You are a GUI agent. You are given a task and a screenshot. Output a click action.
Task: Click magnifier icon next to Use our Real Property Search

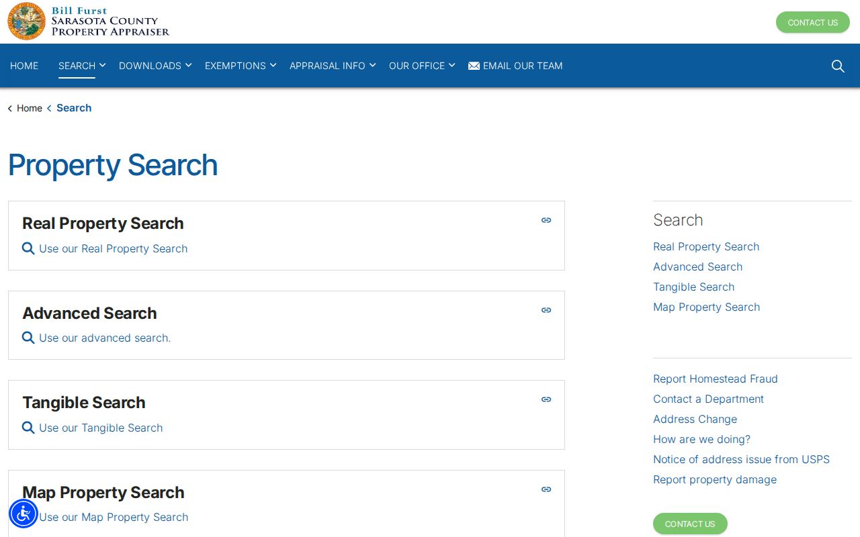point(28,248)
